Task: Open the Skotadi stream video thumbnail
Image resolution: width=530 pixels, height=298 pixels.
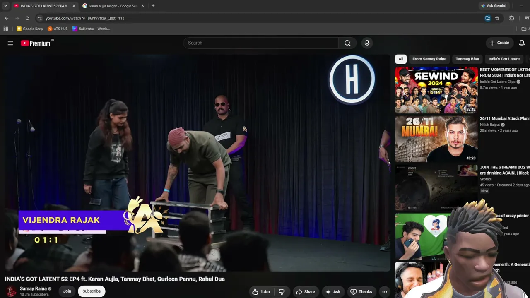Action: point(436,187)
